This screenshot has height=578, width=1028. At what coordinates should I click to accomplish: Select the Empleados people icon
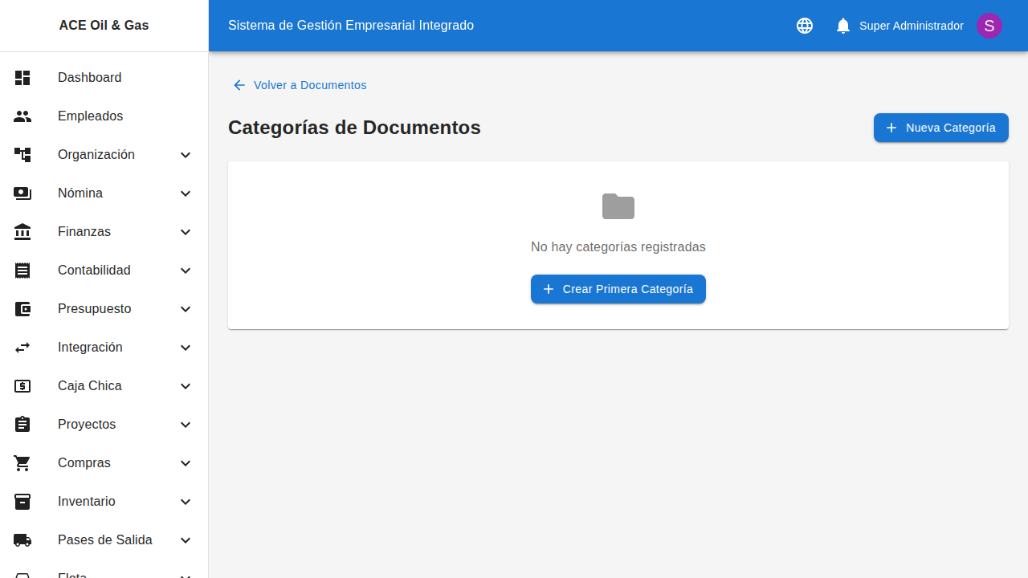(x=22, y=116)
